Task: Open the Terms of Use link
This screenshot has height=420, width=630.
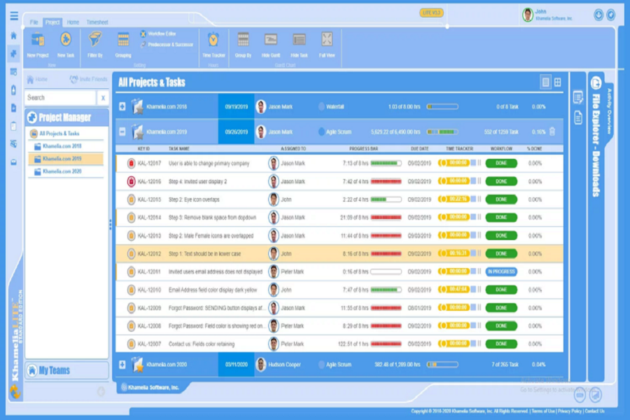Action: (542, 411)
